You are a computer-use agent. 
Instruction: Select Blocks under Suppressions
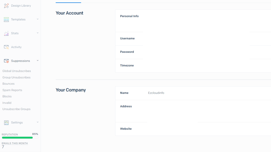(x=7, y=97)
